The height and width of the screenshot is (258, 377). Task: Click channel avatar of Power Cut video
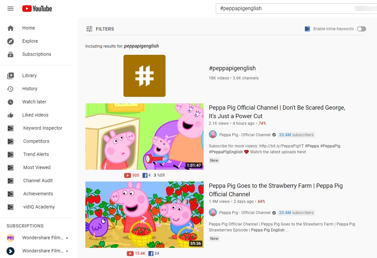click(212, 135)
